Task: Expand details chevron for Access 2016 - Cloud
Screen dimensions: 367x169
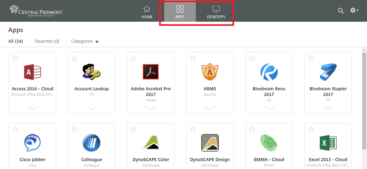Action: tap(33, 108)
